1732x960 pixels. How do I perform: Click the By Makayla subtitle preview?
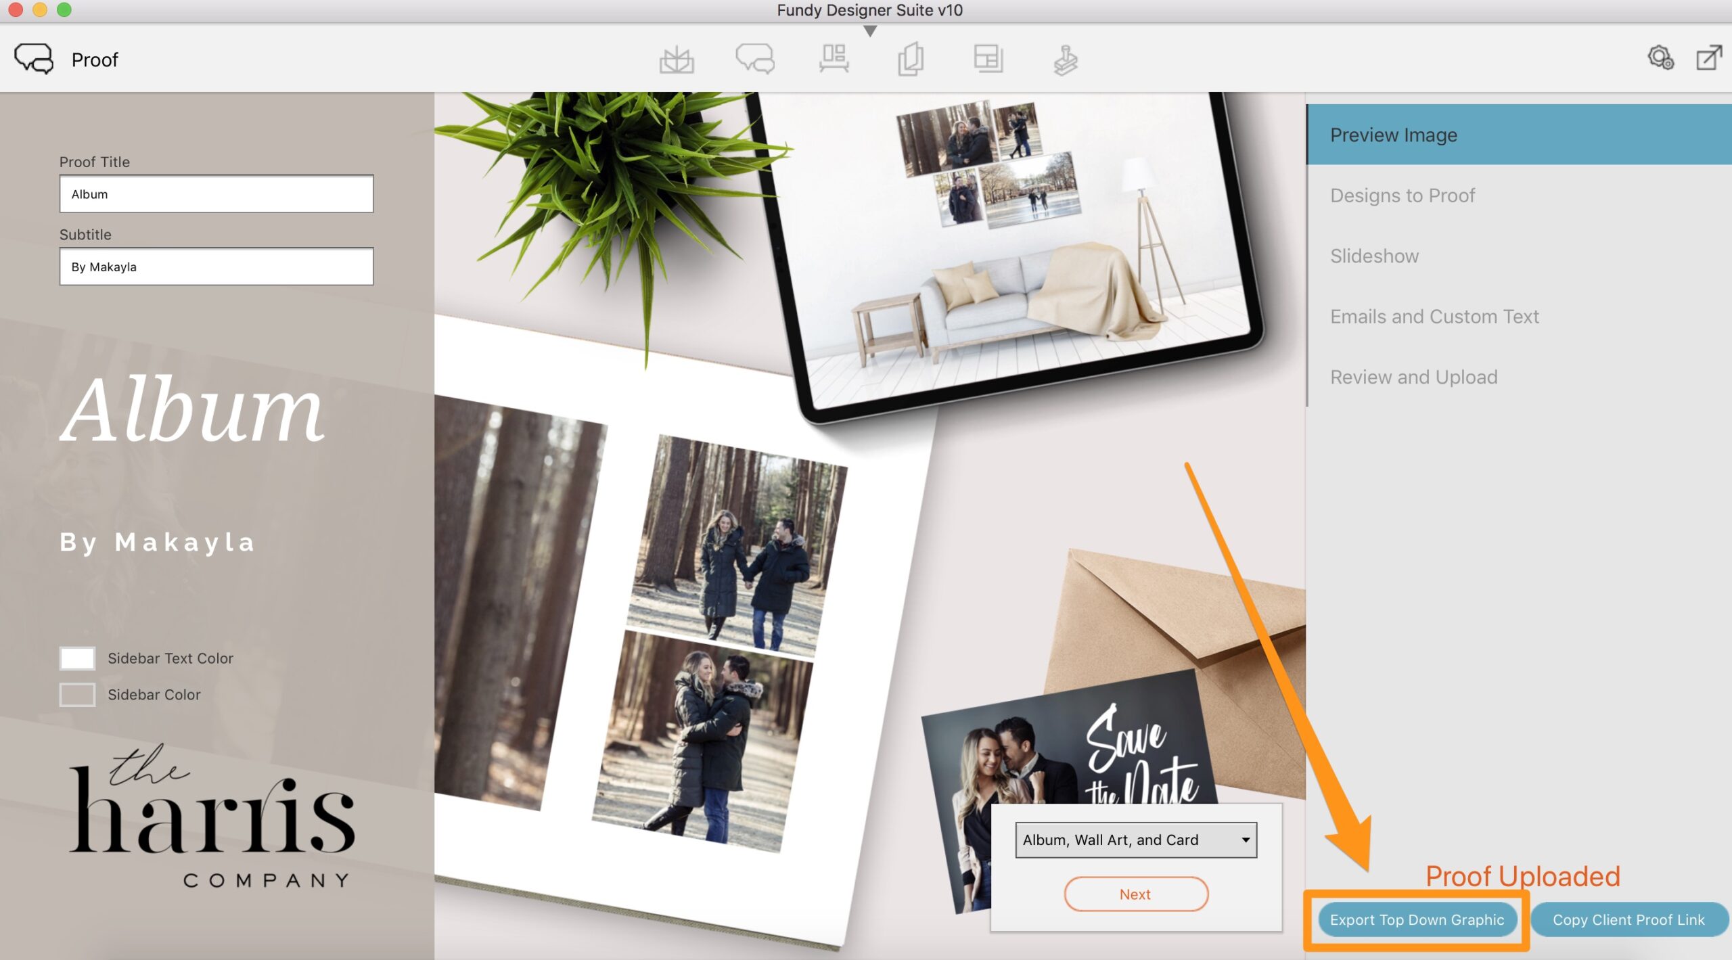tap(157, 542)
